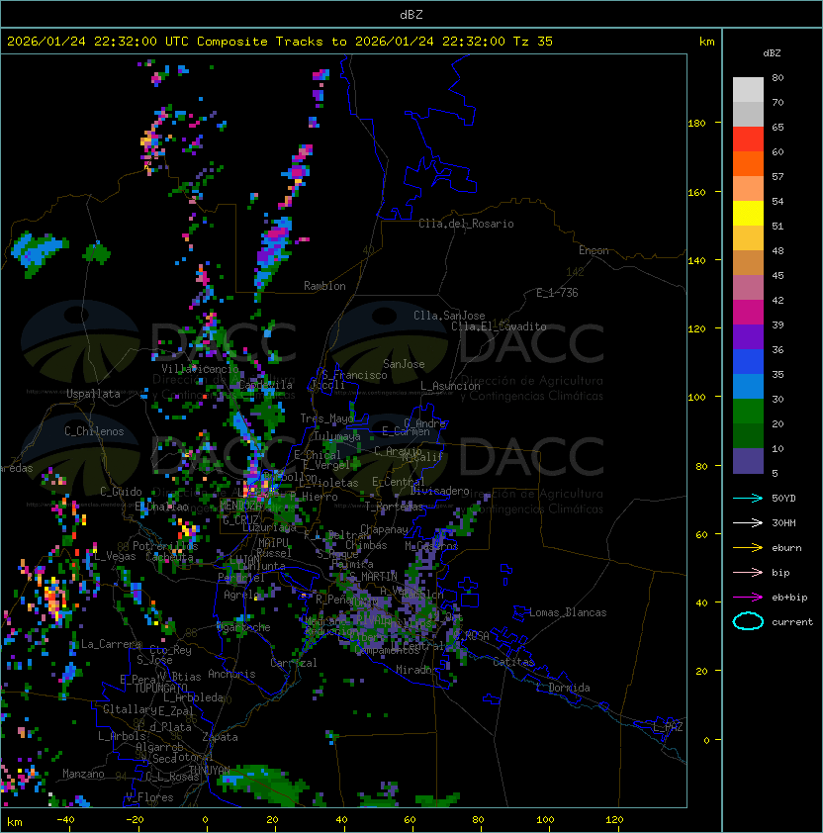This screenshot has height=833, width=823.
Task: Pick the light blue 30-35 dBZ swatch
Action: point(748,386)
